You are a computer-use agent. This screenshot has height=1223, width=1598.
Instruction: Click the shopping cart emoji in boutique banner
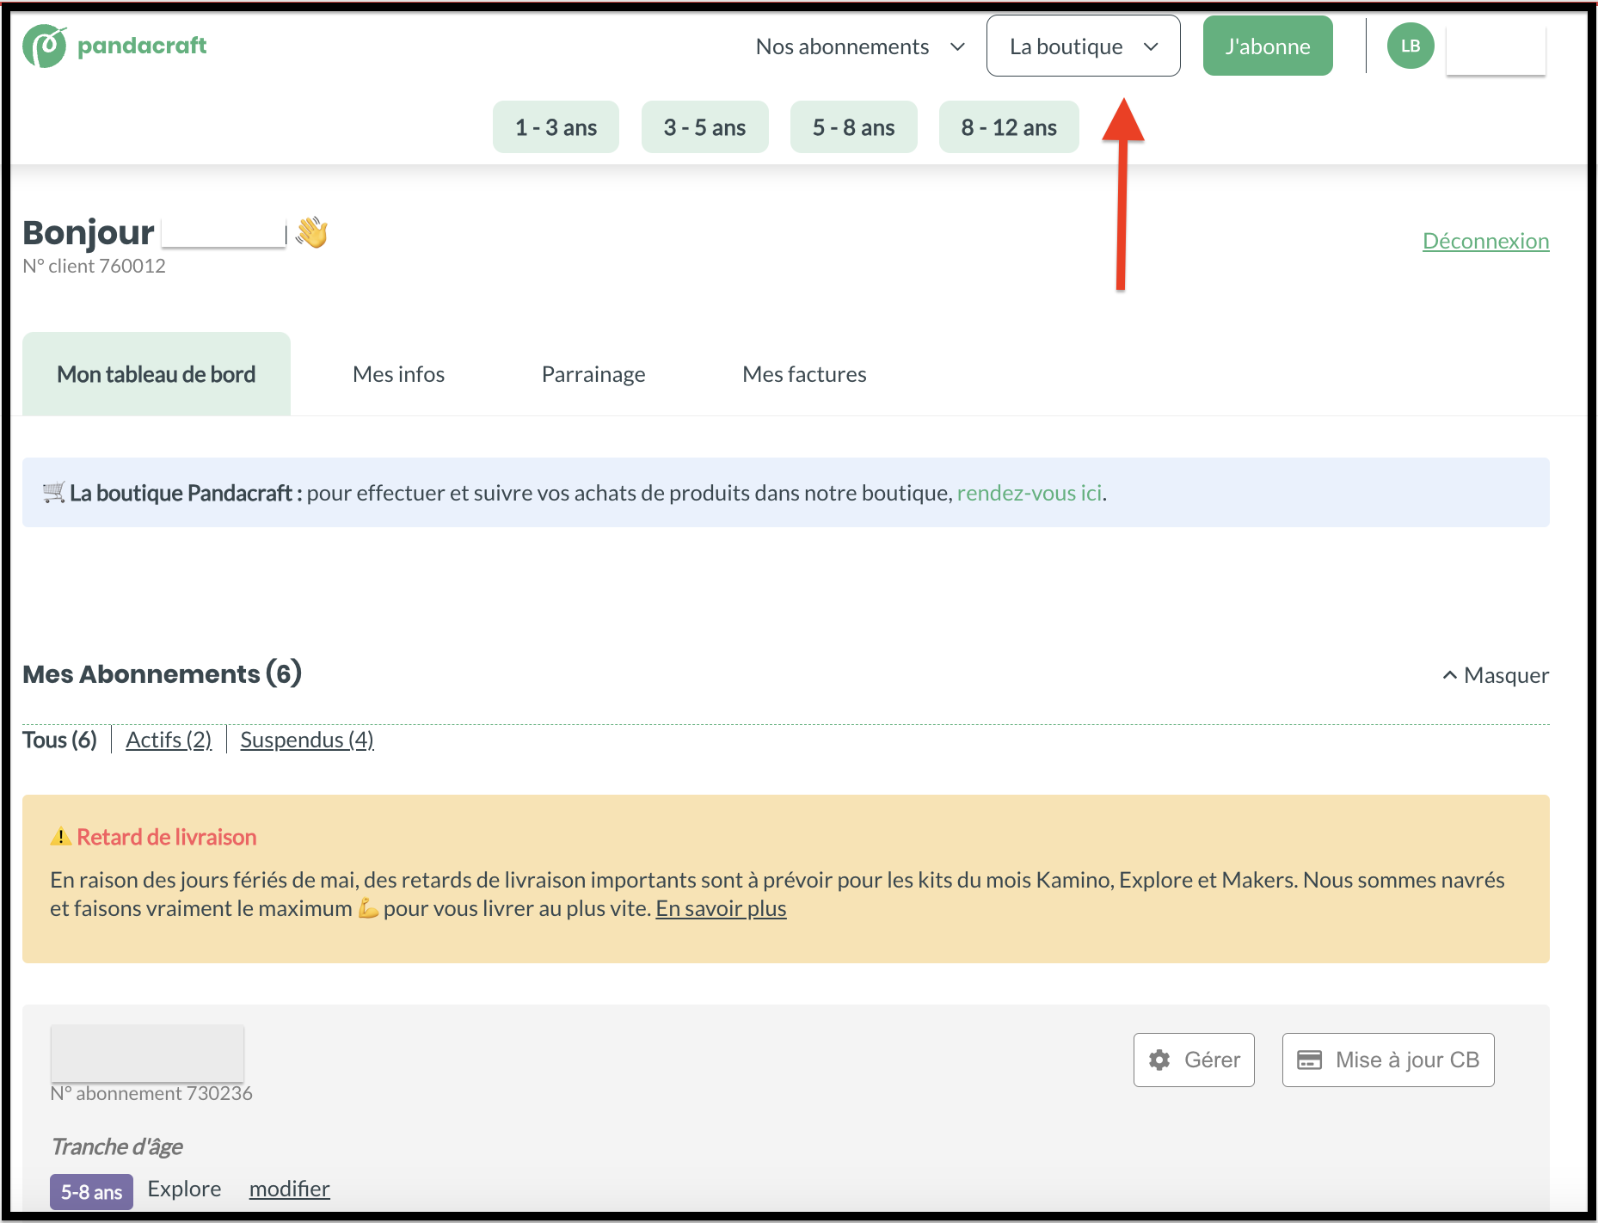(53, 492)
